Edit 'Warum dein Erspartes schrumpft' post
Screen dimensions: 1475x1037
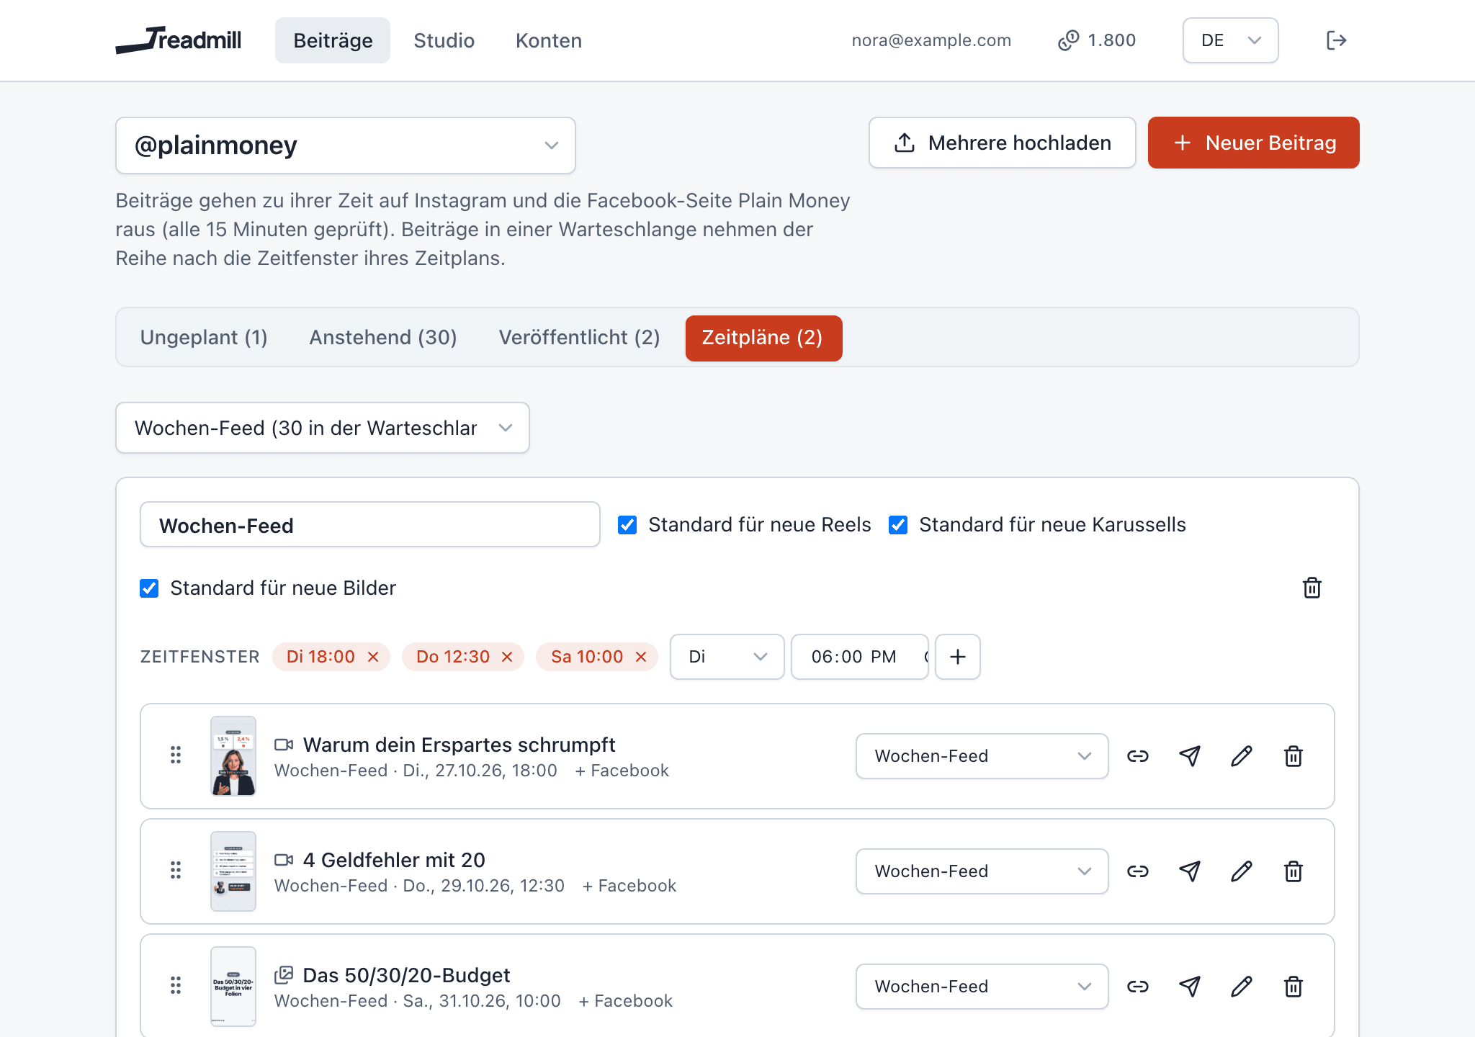click(1242, 756)
